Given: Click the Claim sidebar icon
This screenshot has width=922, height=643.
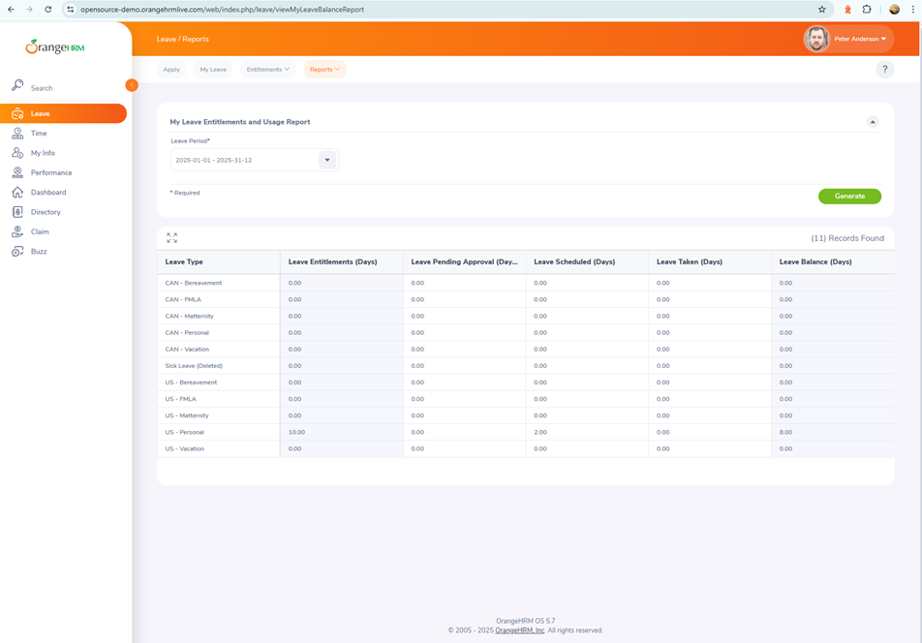Looking at the screenshot, I should pyautogui.click(x=17, y=231).
